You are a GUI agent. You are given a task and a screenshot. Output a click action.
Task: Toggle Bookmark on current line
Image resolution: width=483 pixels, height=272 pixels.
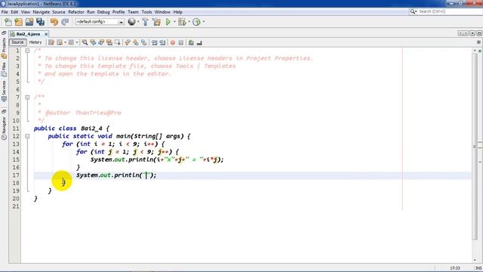144,42
